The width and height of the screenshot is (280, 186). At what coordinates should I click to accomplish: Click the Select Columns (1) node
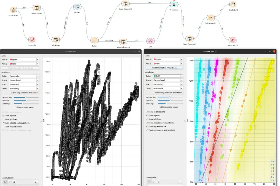(x=123, y=42)
